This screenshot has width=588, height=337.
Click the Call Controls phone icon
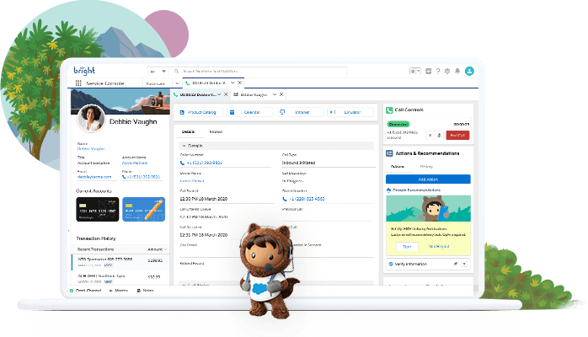(x=389, y=110)
